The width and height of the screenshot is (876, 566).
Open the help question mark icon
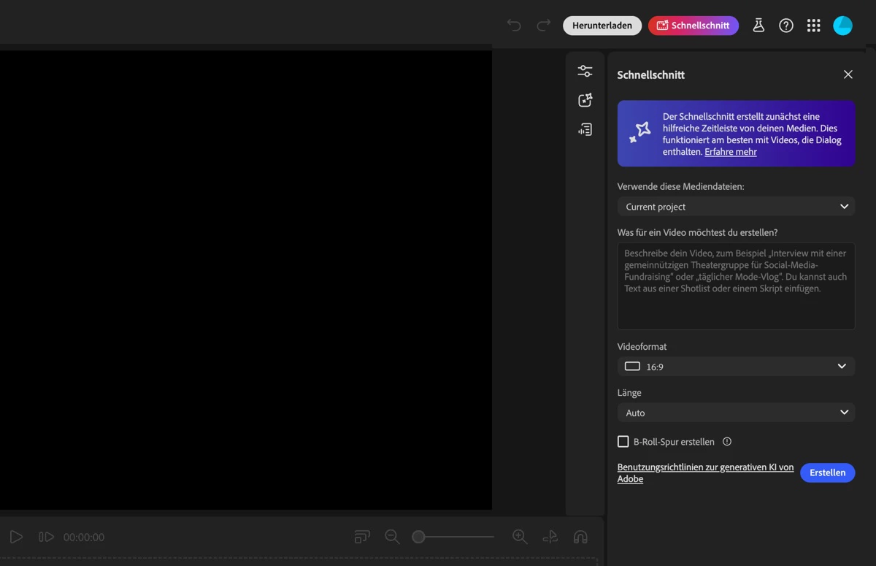coord(786,25)
